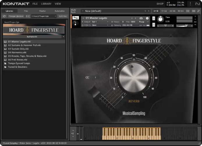The height and width of the screenshot is (146, 202).
Task: Click the SHOP link
Action: (x=160, y=4)
